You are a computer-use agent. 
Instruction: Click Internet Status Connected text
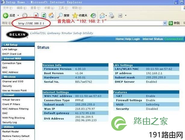click(x=174, y=39)
